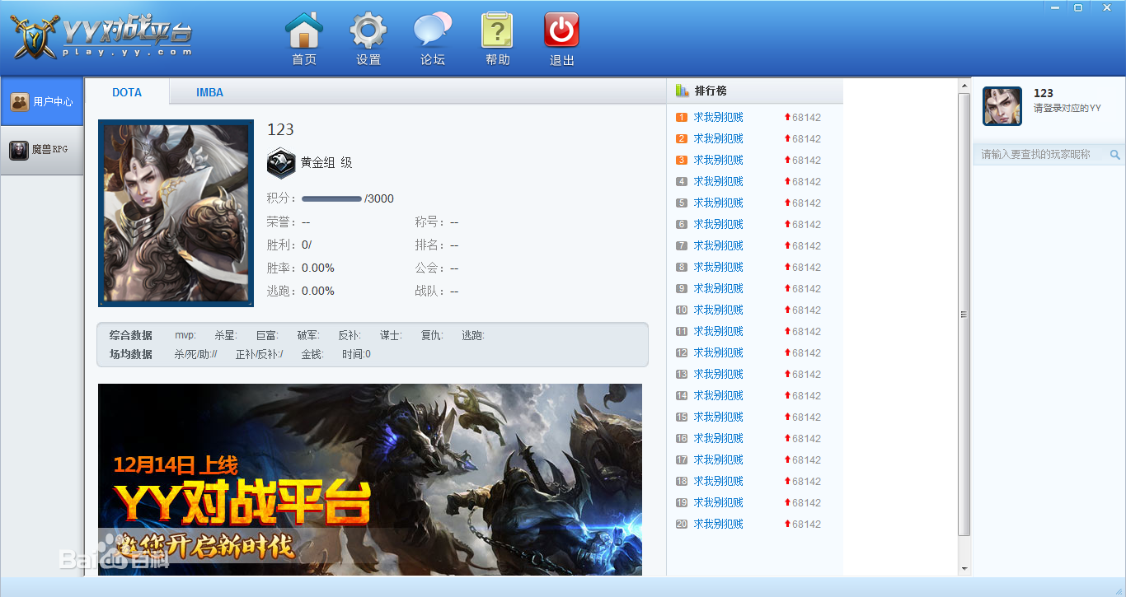The width and height of the screenshot is (1126, 597).
Task: Switch to the IMBA tab
Action: click(x=209, y=92)
